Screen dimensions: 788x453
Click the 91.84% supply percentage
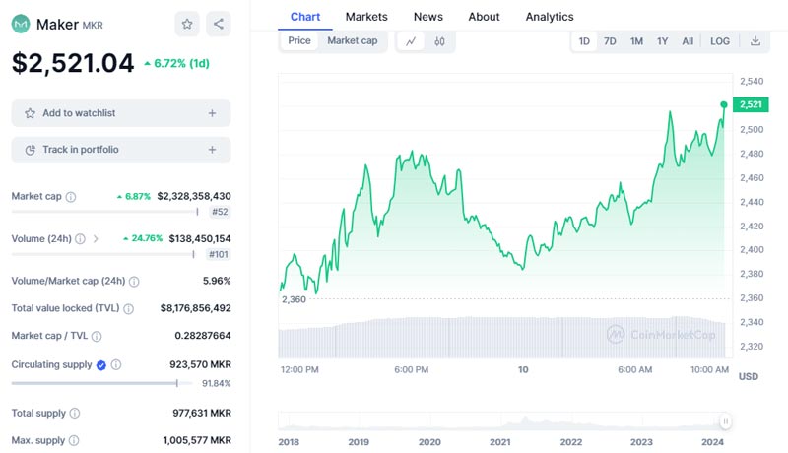coord(216,384)
